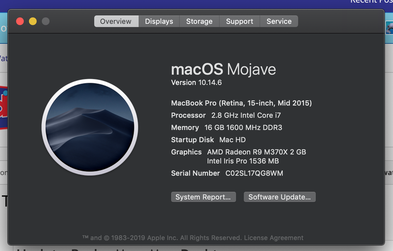Open the Displays tab

[159, 22]
